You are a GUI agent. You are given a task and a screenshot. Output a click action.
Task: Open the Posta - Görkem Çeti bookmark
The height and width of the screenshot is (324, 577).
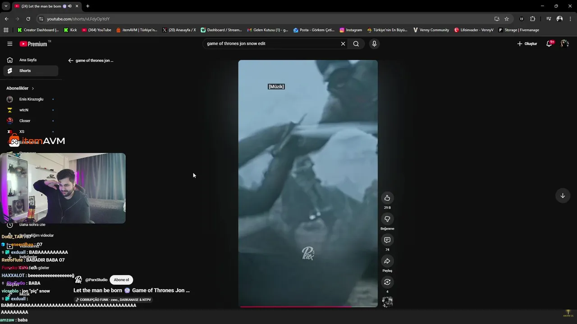(314, 30)
